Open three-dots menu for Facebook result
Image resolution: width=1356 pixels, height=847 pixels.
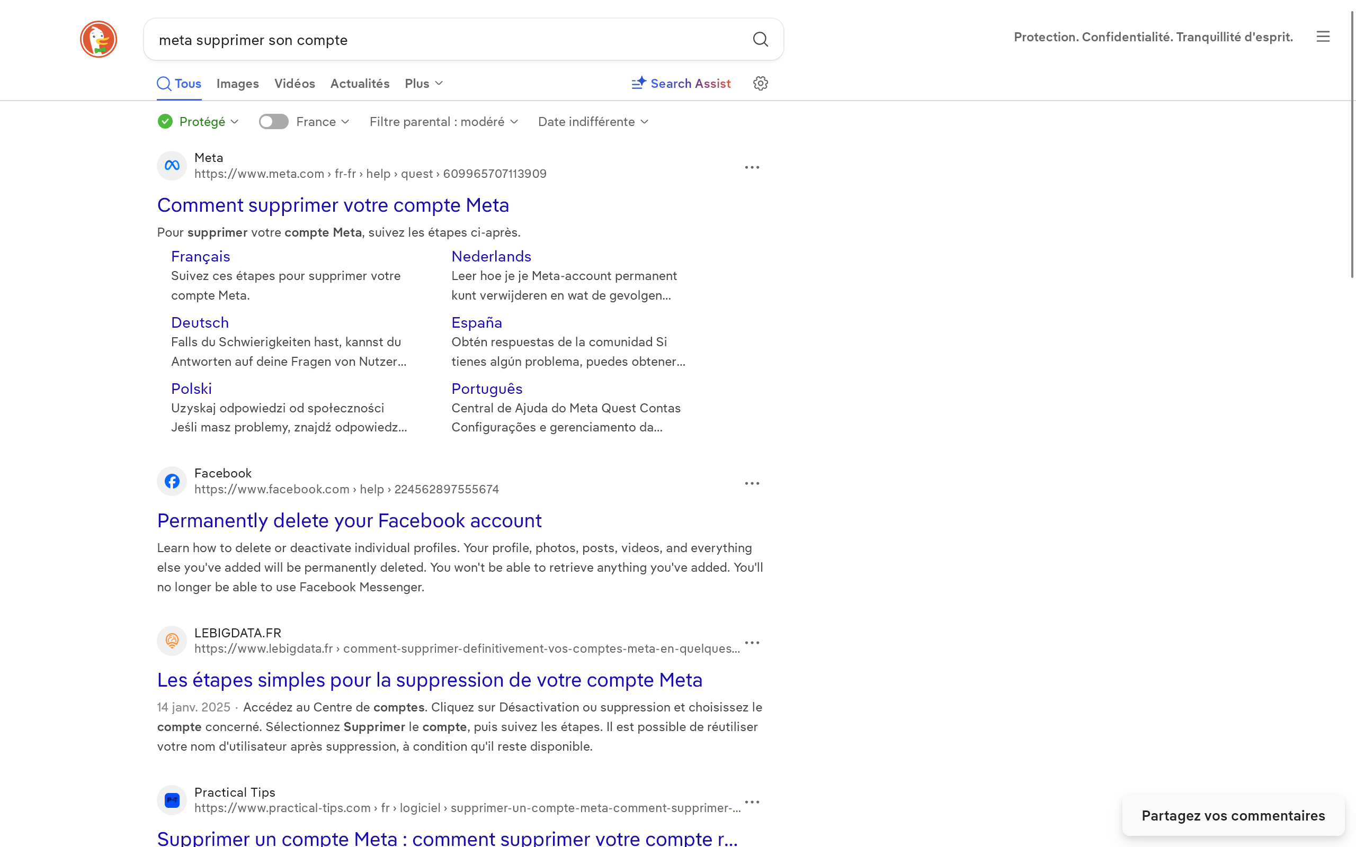(x=752, y=483)
